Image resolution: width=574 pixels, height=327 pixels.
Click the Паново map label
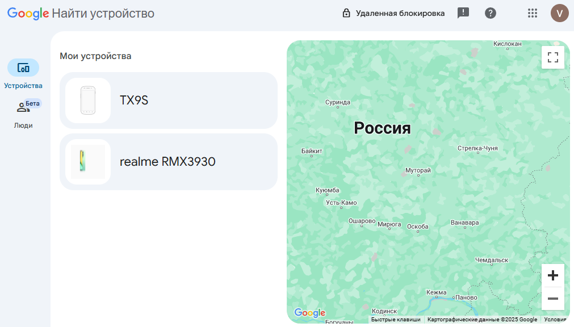(x=466, y=297)
